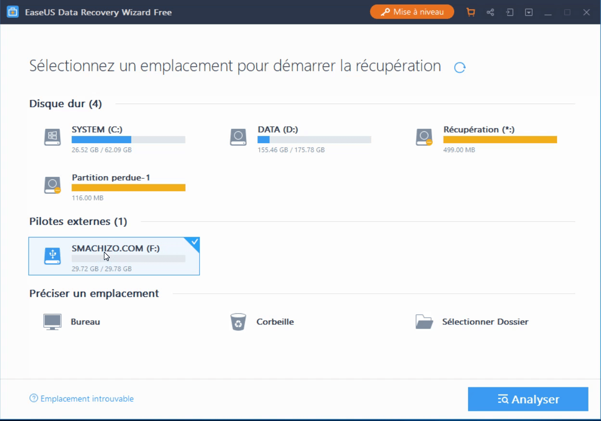Click the import session icon in title bar

point(510,12)
